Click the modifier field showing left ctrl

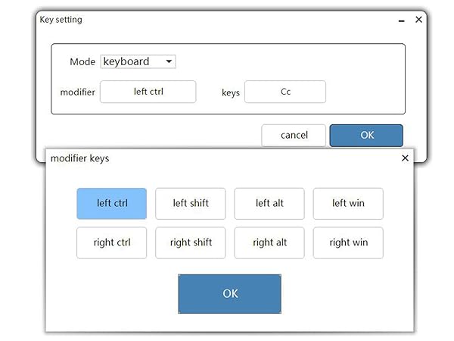pos(148,92)
